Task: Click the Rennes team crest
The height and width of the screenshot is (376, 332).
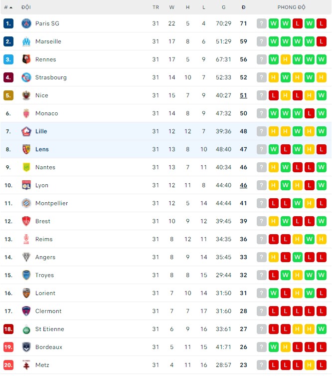Action: (x=26, y=59)
